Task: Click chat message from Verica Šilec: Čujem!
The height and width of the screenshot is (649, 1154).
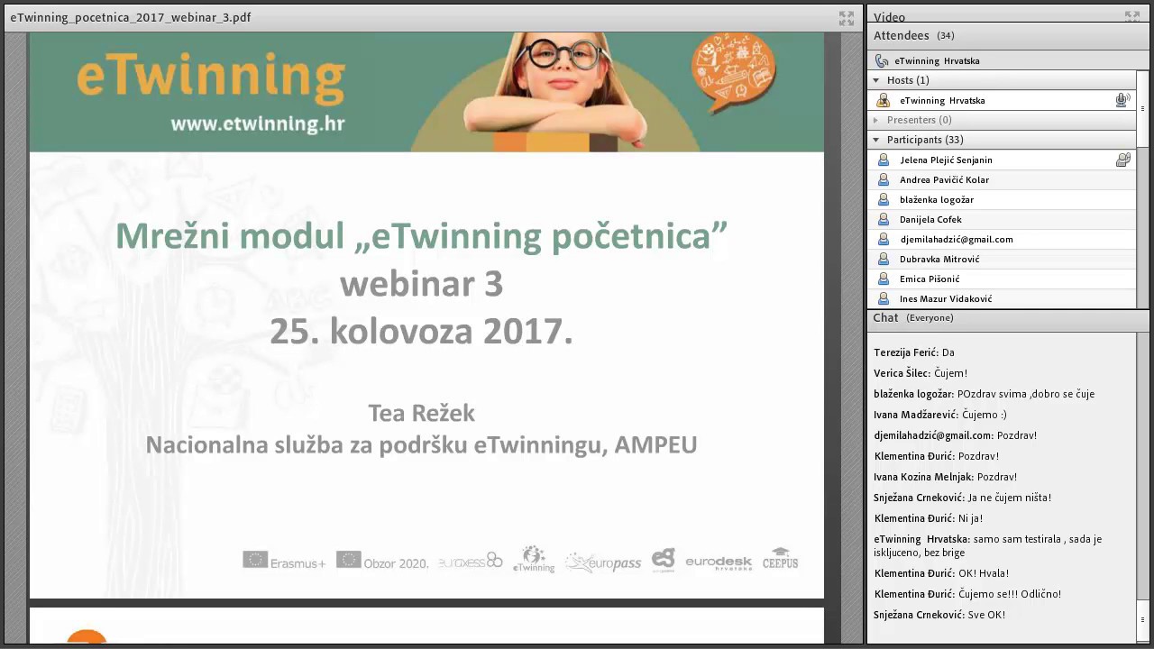Action: pos(920,373)
